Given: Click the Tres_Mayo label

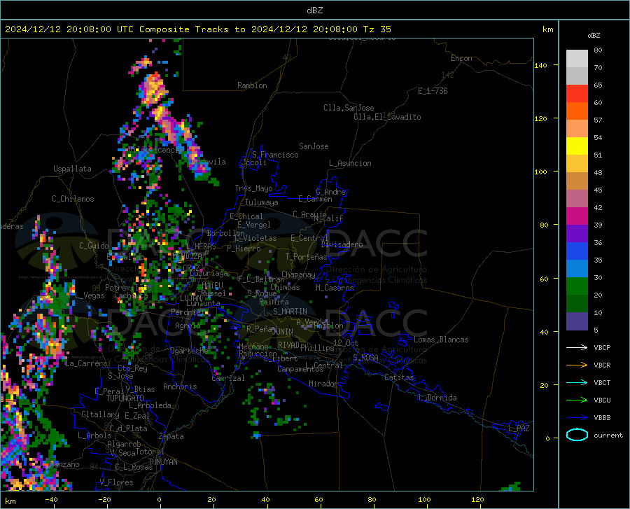Looking at the screenshot, I should click(x=253, y=188).
